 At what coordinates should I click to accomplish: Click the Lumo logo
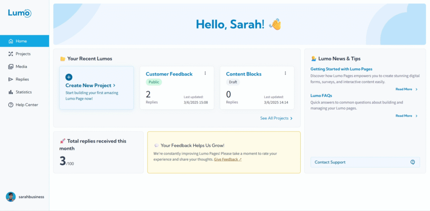click(x=19, y=13)
